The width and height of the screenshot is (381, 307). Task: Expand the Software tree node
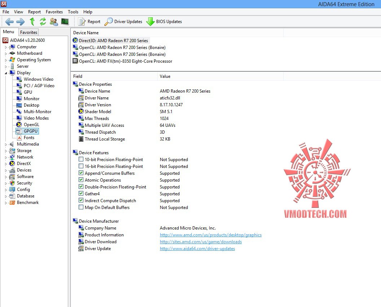tap(6, 177)
